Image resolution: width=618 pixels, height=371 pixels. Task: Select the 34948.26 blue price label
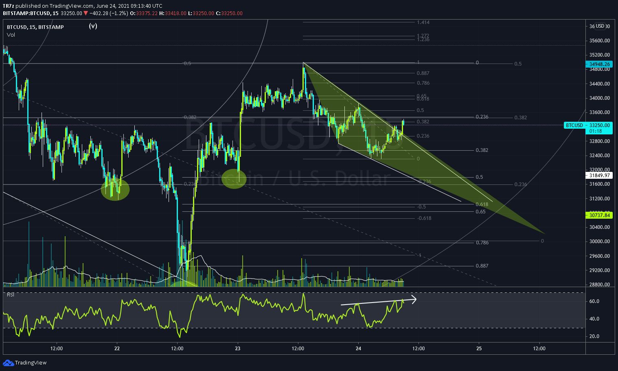click(599, 64)
